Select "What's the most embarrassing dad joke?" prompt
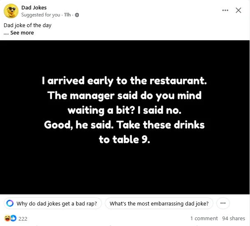The width and height of the screenshot is (250, 226). click(159, 203)
